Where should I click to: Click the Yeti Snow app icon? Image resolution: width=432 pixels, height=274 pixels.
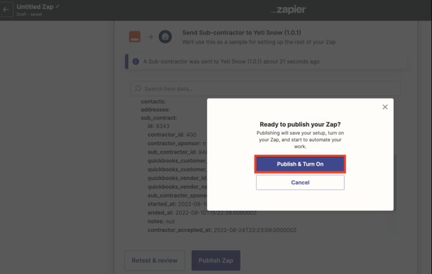(x=166, y=36)
